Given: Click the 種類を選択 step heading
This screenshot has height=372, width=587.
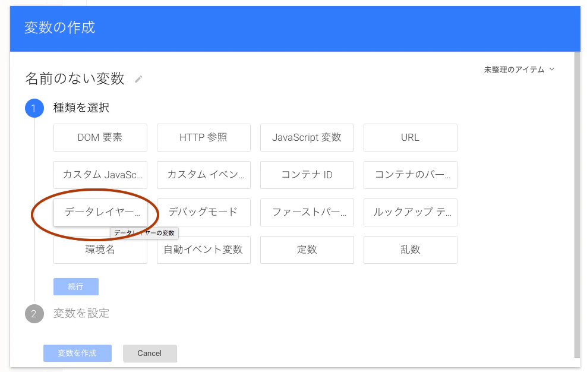Looking at the screenshot, I should click(x=81, y=108).
